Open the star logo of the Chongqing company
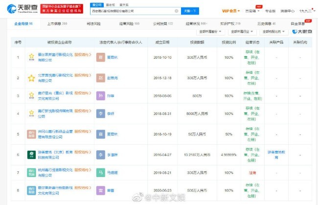 click(x=31, y=96)
